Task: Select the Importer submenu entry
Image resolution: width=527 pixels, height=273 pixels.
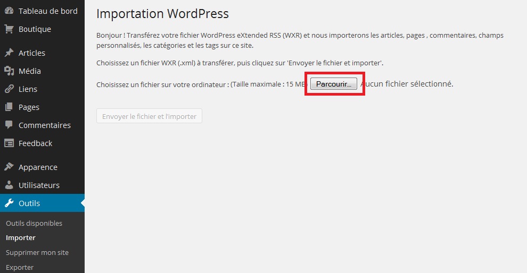Action: click(x=21, y=238)
